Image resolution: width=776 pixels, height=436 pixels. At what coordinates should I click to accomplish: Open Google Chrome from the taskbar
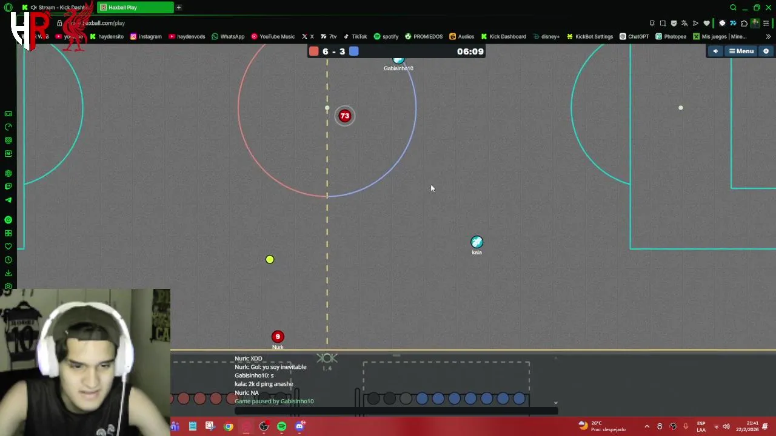(229, 426)
